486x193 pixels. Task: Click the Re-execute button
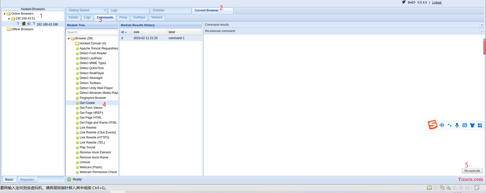point(472,171)
